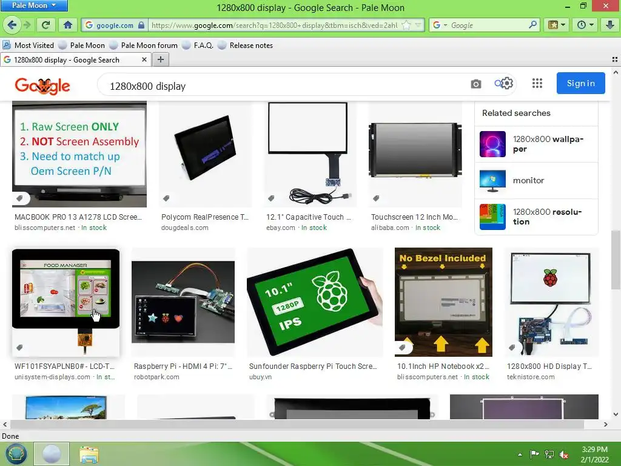The width and height of the screenshot is (621, 466).
Task: Click the teknistore.com source link
Action: coord(531,377)
